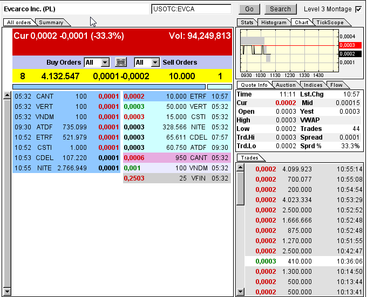Select the CDEL 65.611 sell order
Viewport: 367px width, 297px height.
[x=177, y=137]
